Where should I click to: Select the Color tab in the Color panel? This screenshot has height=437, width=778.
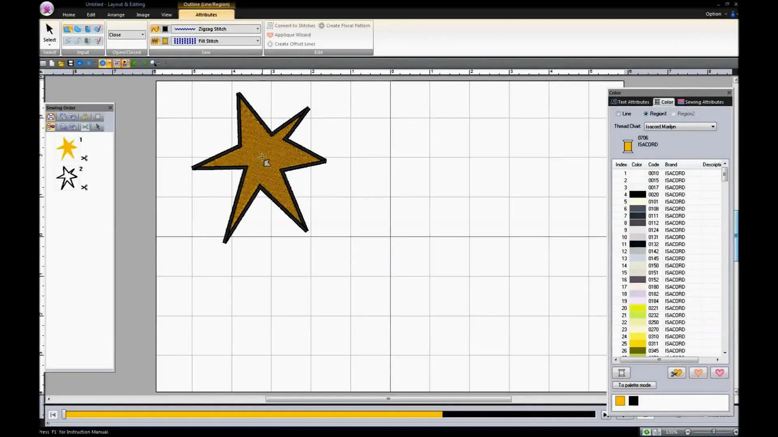(663, 102)
